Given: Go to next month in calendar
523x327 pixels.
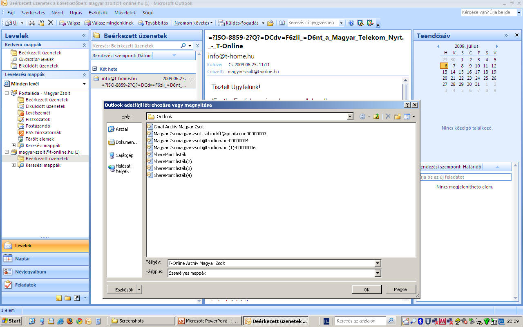Looking at the screenshot, I should [x=497, y=46].
